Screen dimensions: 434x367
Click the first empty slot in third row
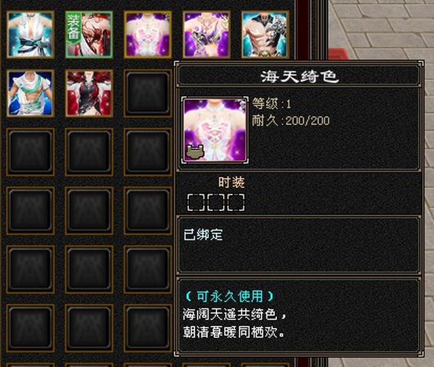(31, 152)
